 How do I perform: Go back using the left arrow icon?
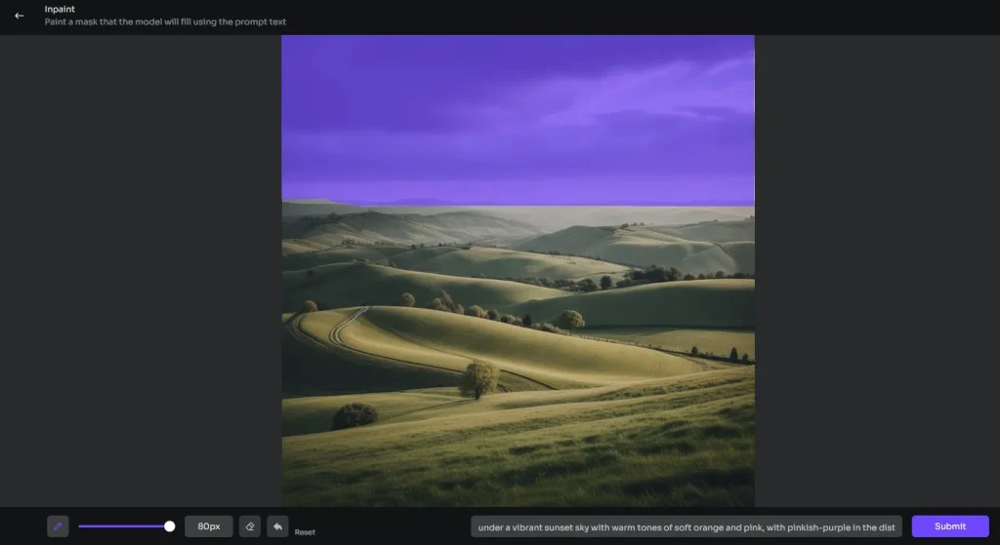20,16
